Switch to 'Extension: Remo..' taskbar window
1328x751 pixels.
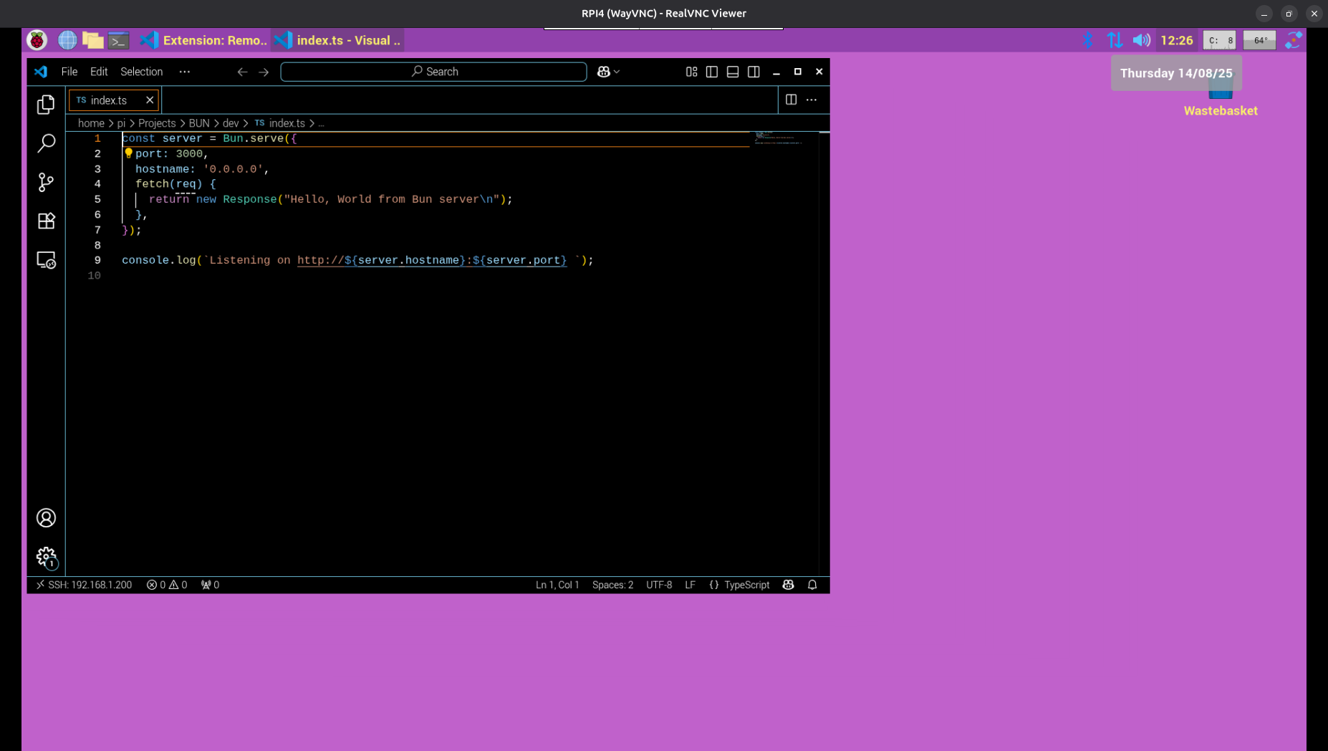203,40
